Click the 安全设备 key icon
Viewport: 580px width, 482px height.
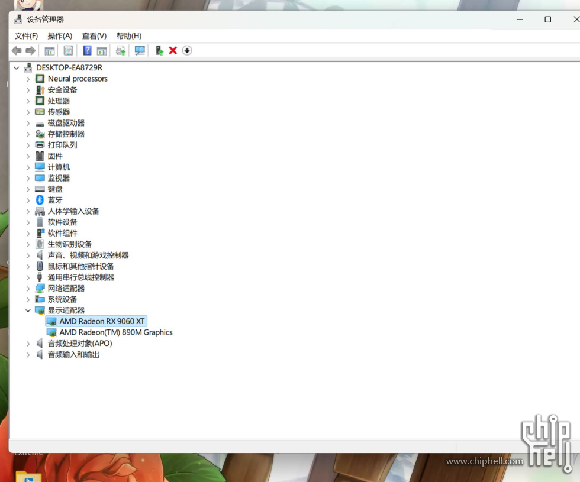(x=40, y=90)
